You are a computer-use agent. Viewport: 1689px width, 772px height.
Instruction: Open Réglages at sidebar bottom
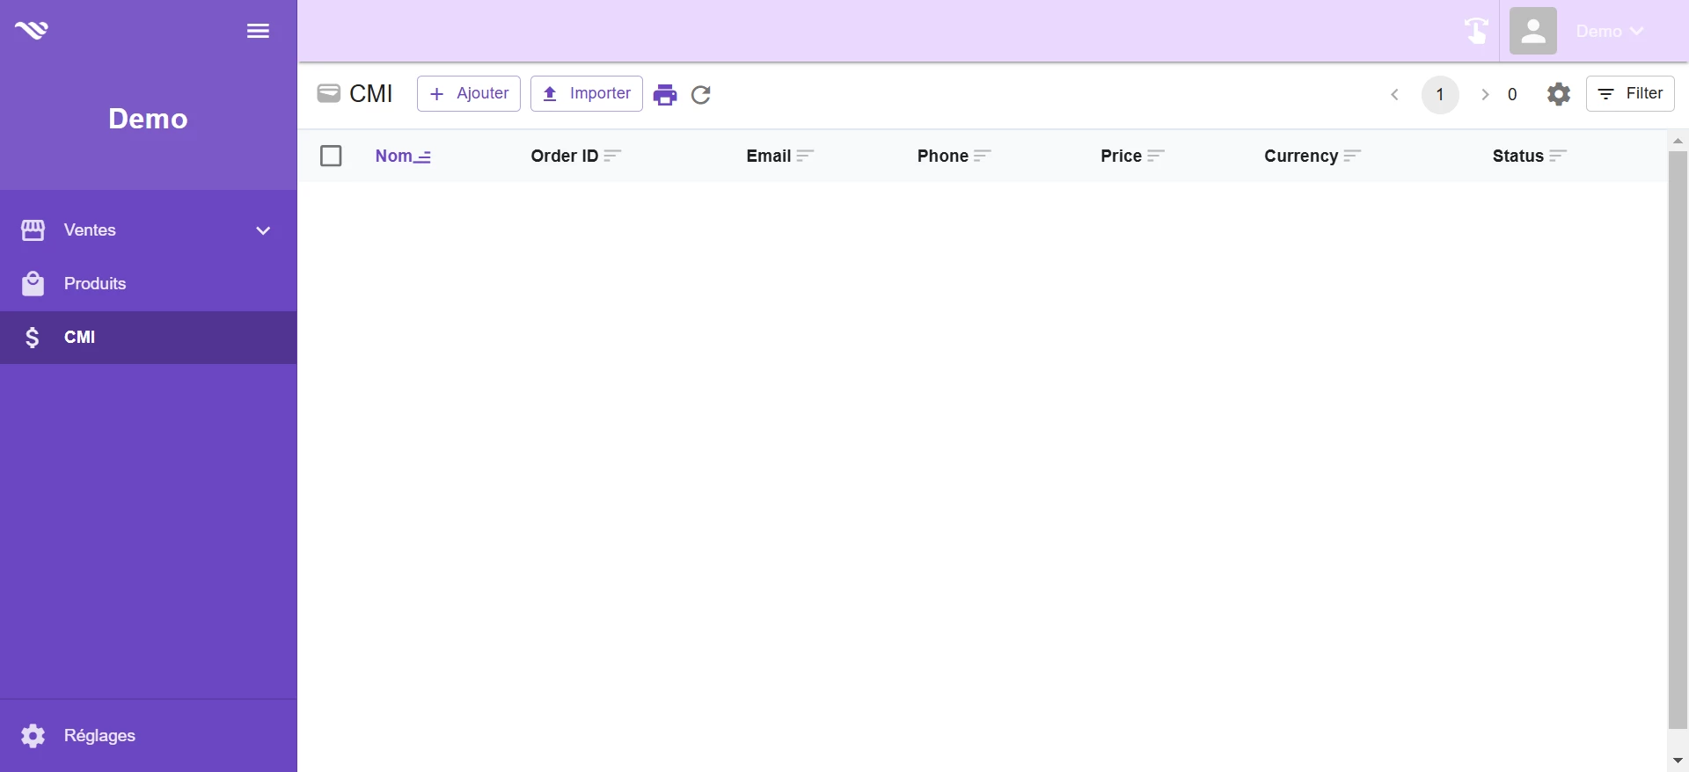[x=148, y=736]
